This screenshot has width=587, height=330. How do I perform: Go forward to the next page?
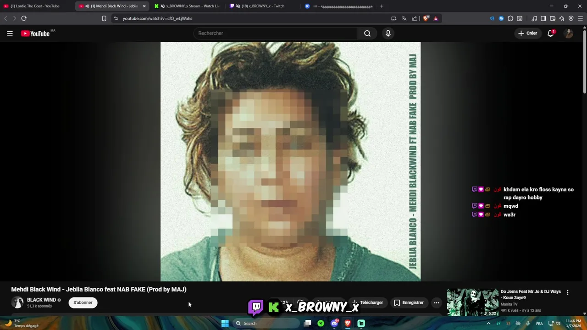pos(14,18)
